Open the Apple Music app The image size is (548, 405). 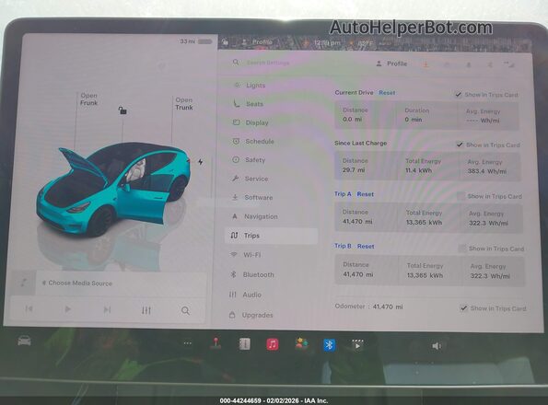pos(273,344)
